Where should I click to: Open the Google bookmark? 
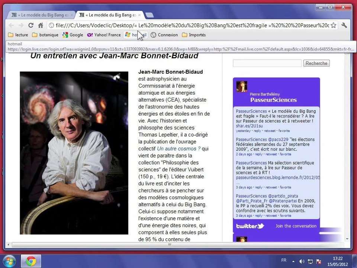[x=73, y=35]
